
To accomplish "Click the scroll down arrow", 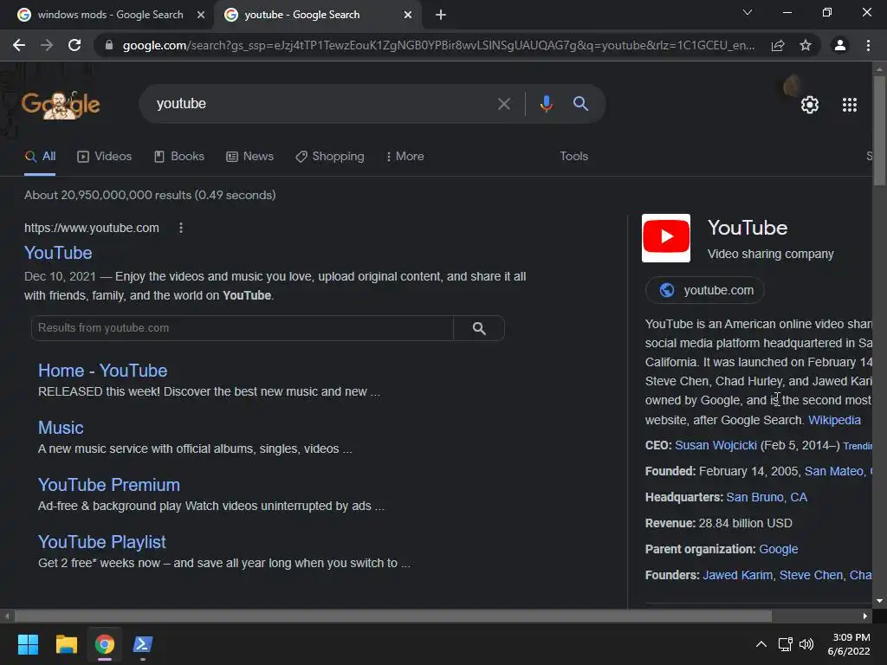I will click(879, 601).
